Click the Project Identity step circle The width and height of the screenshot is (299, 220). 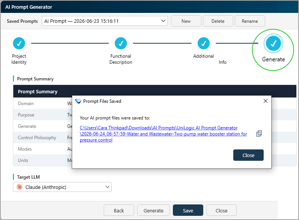click(x=19, y=43)
